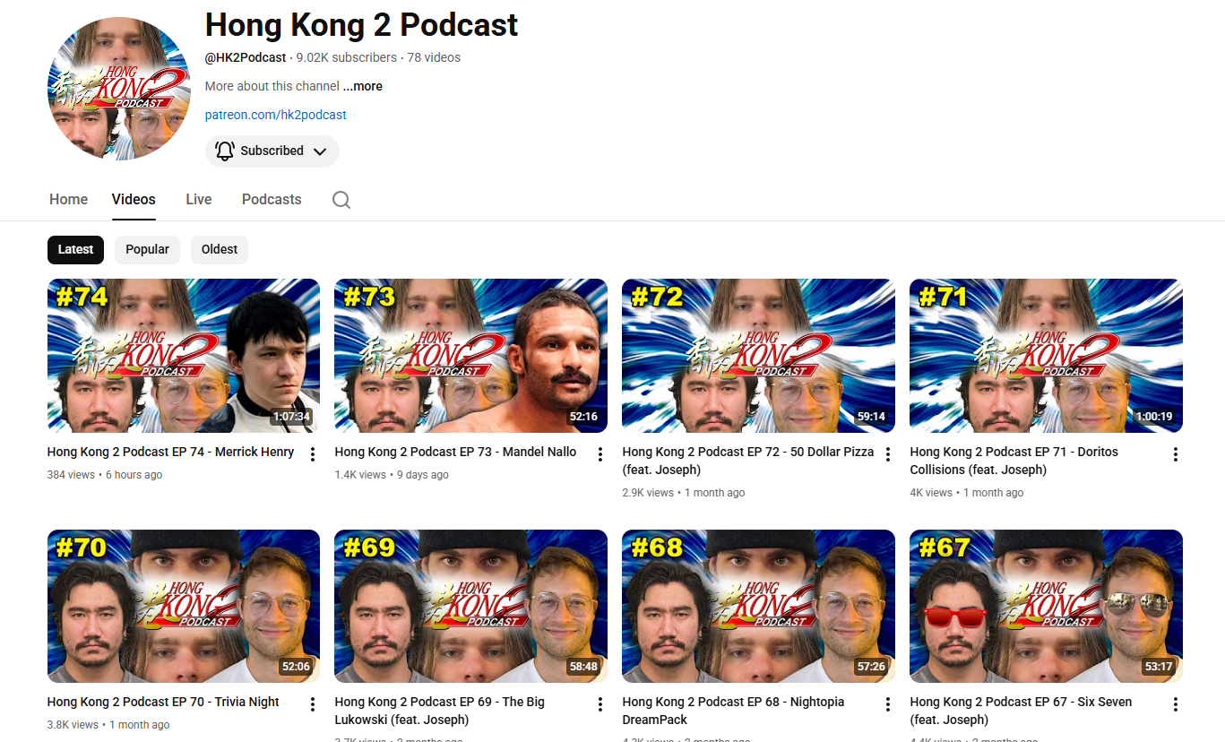Go to the channel Home tab
This screenshot has height=742, width=1225.
tap(68, 200)
